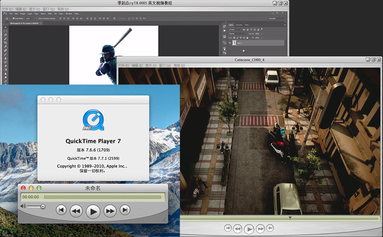383x237 pixels.
Task: Open 窗口 menu in the 零起点 tutorial window
Action: (x=49, y=9)
